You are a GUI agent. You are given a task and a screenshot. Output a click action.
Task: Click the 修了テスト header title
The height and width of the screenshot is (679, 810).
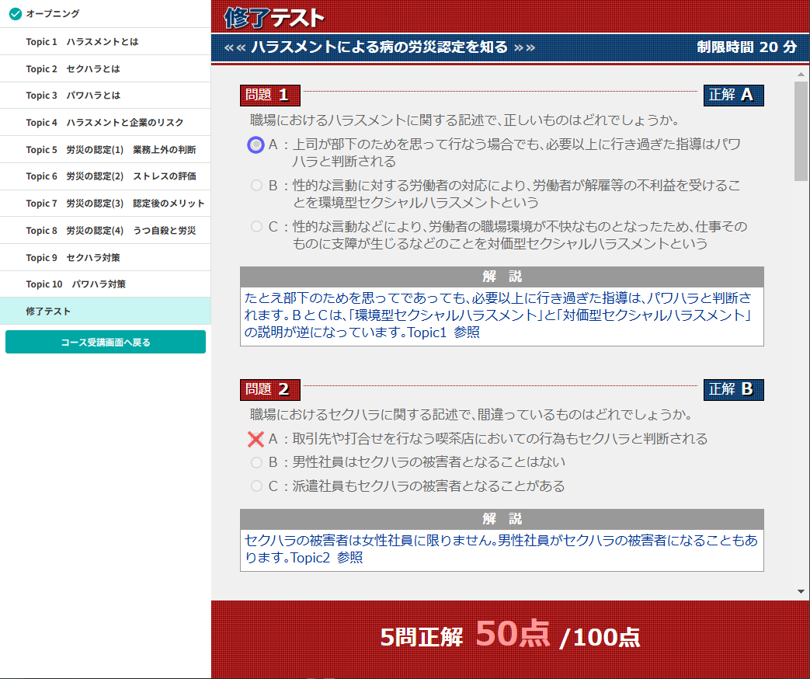point(274,18)
